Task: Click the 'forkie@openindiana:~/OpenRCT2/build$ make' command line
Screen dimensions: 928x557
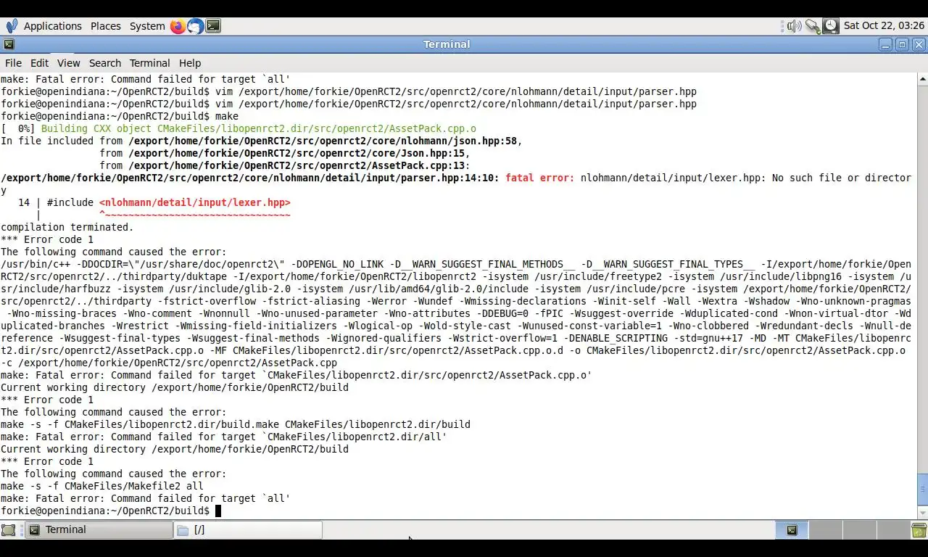Action: (x=120, y=116)
